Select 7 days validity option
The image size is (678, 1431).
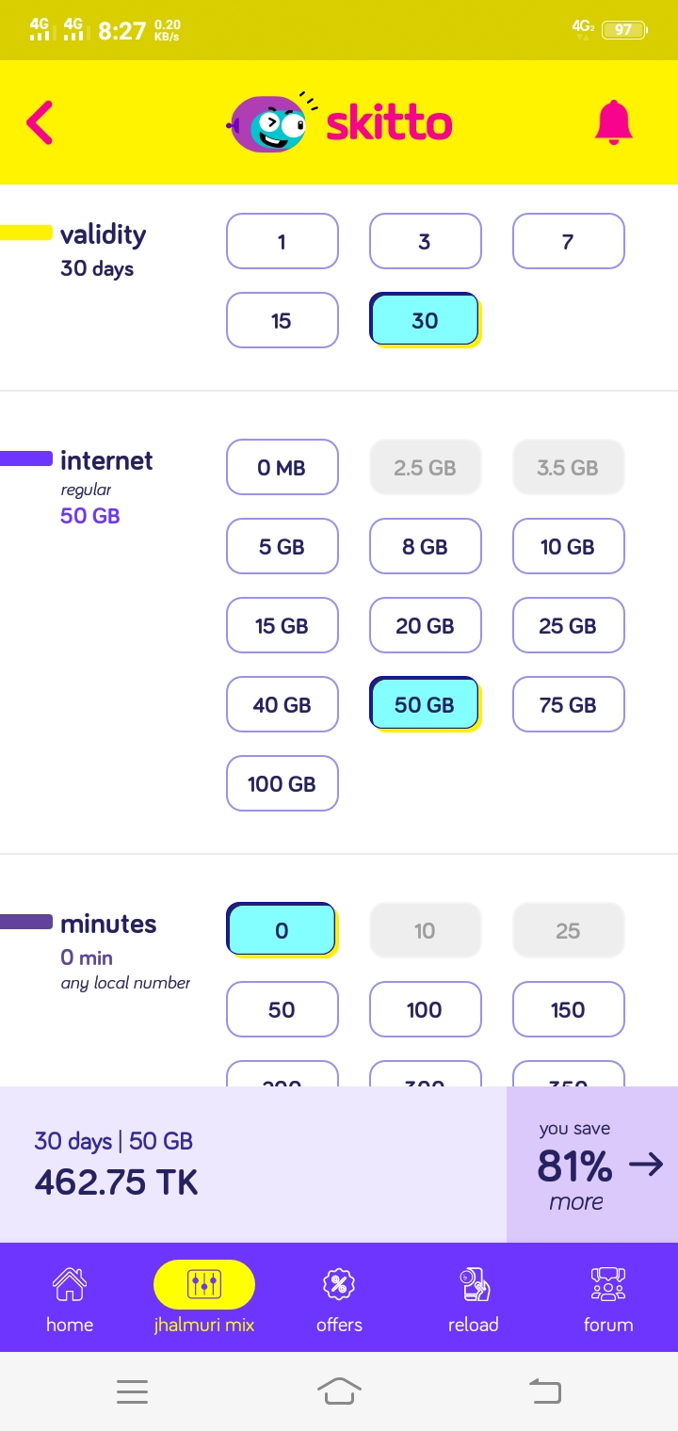(568, 242)
